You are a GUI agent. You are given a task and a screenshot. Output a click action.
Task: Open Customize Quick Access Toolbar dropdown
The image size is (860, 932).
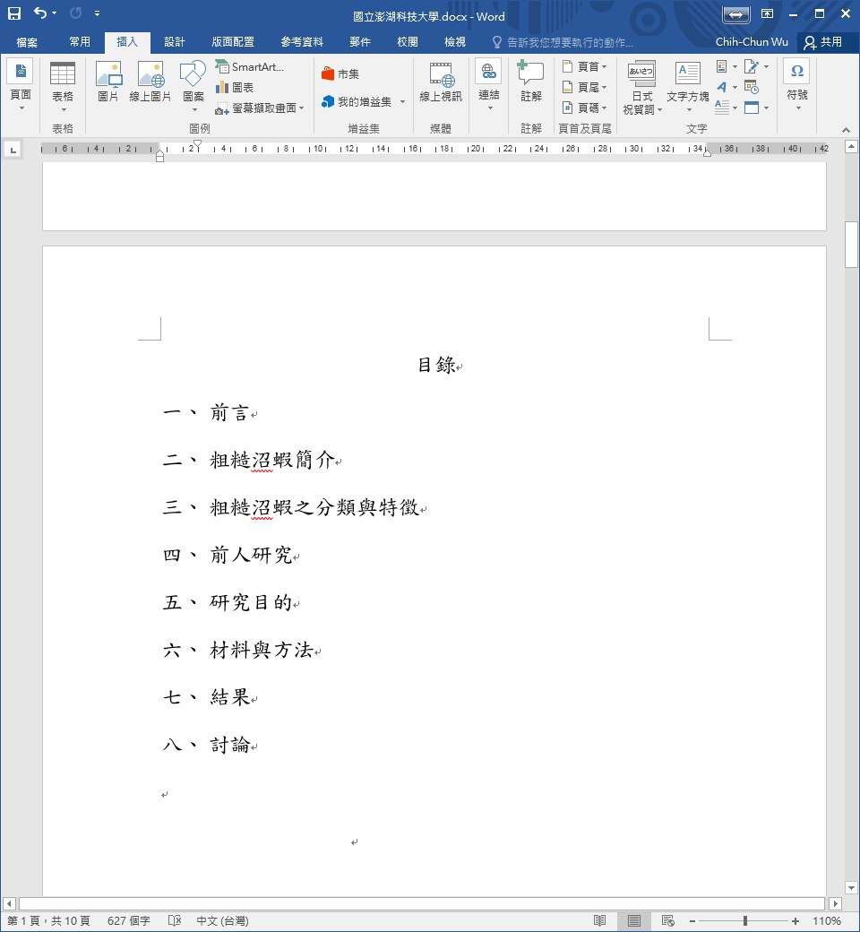click(x=97, y=13)
